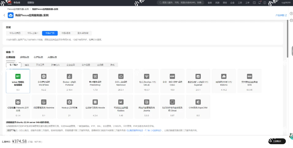Open the 备案 menu in top bar
This screenshot has width=293, height=148.
tap(210, 3)
